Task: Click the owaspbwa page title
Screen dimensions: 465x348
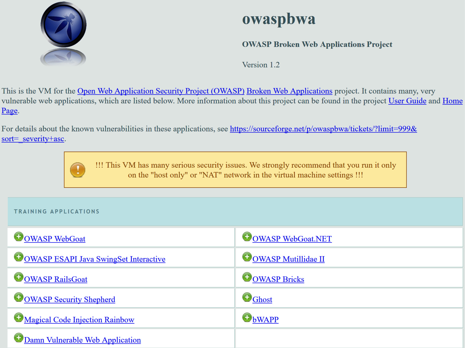Action: pos(279,19)
